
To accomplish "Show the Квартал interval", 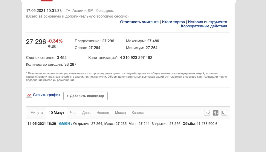I will click(138, 113).
